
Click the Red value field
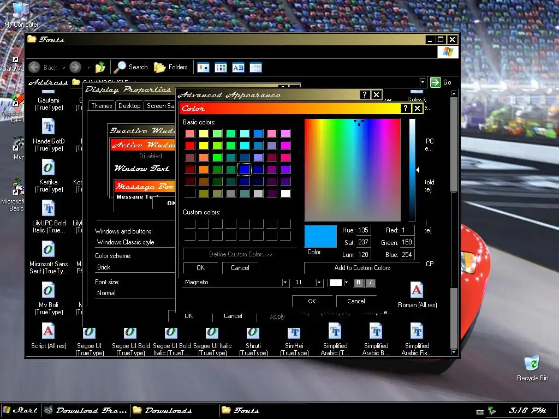click(x=407, y=230)
